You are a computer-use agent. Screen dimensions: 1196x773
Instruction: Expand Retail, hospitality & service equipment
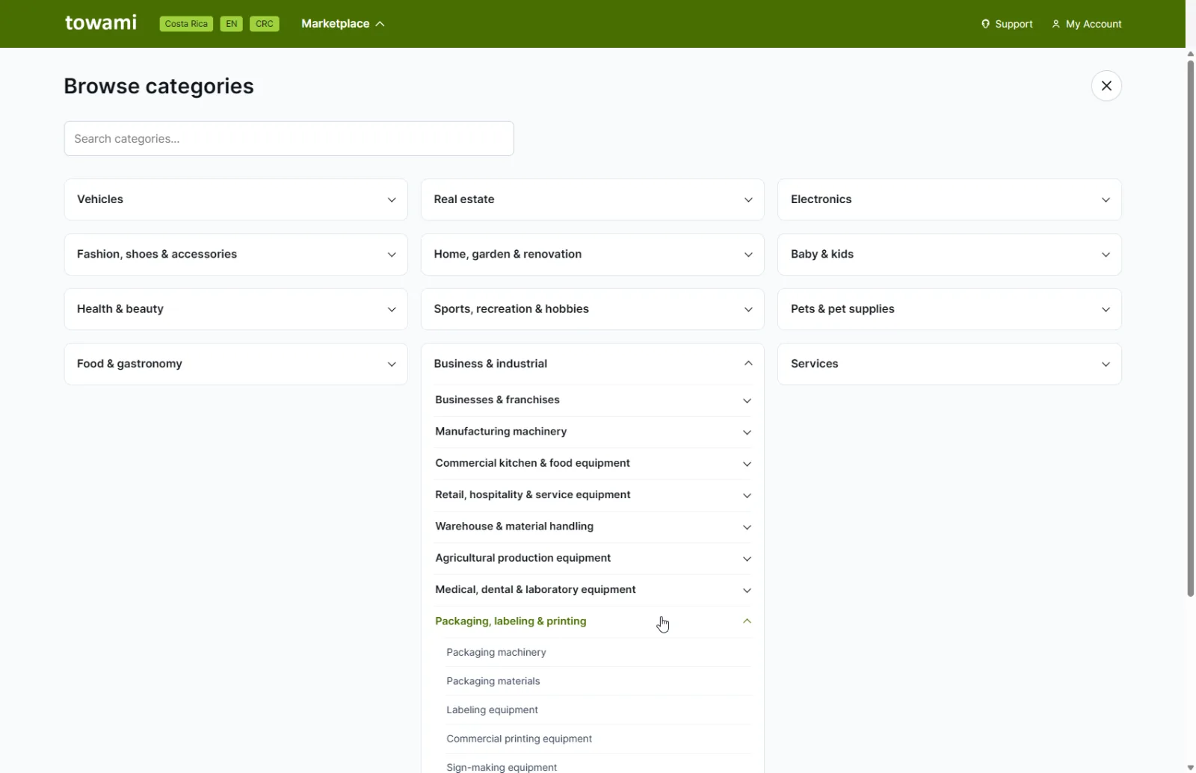[593, 495]
